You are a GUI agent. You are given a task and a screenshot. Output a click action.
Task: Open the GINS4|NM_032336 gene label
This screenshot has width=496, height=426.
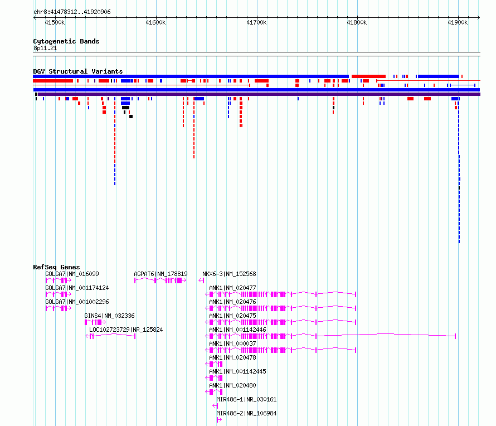click(109, 316)
